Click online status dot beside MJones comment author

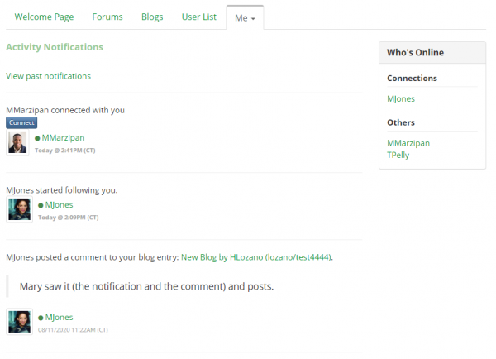[x=41, y=318]
